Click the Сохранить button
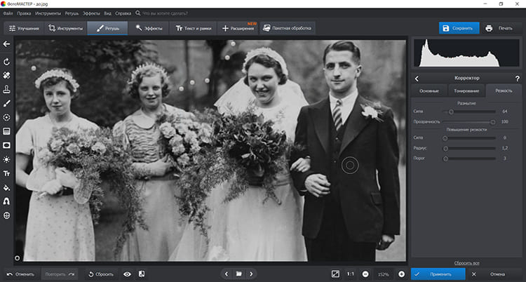Viewport: 526px width, 282px height. [x=459, y=28]
